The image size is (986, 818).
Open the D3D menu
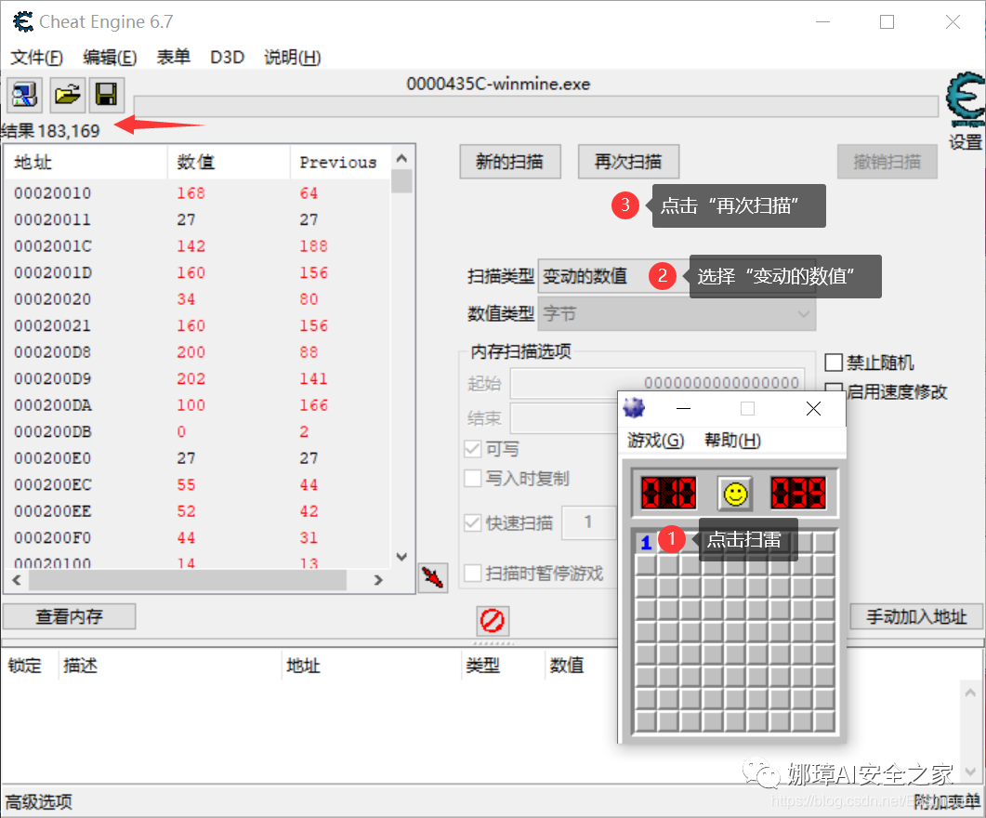[x=227, y=58]
